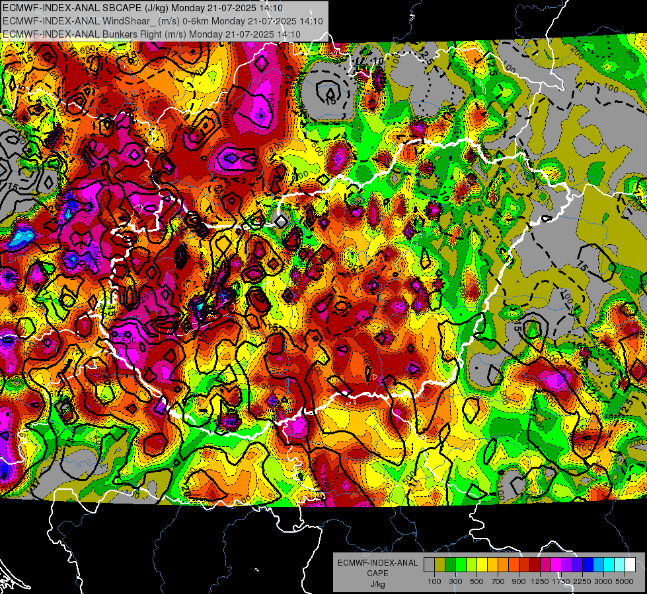Click the 300 value under the colorbar
Image resolution: width=647 pixels, height=594 pixels.
[x=455, y=581]
